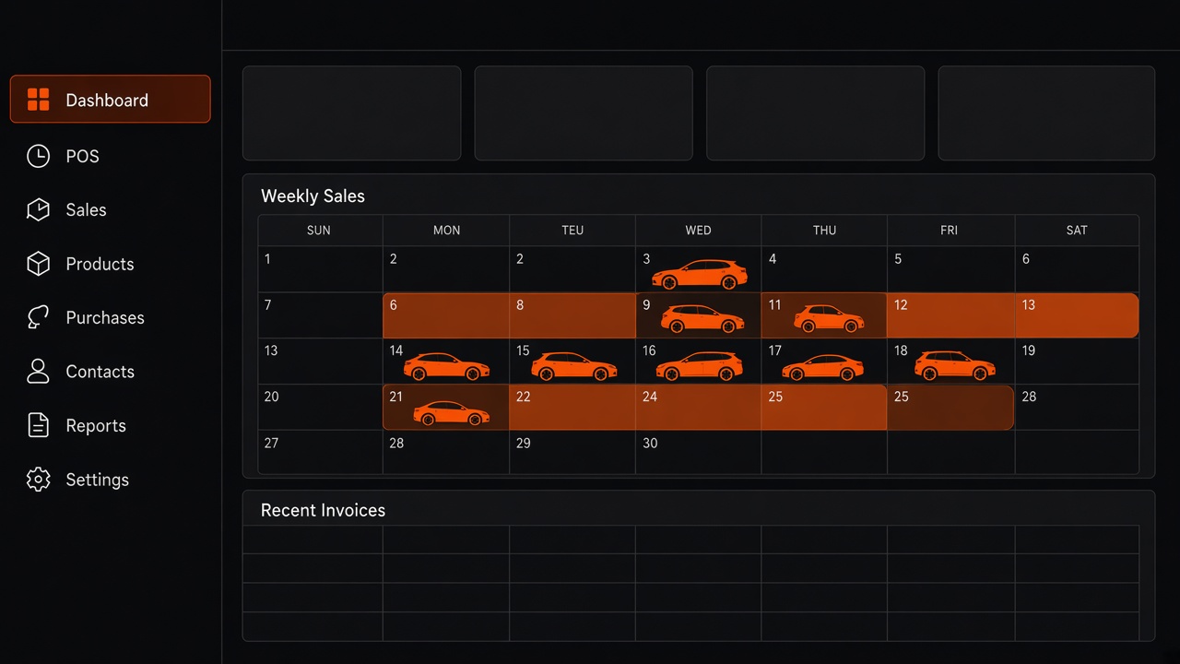Open POS via its clock icon

38,156
